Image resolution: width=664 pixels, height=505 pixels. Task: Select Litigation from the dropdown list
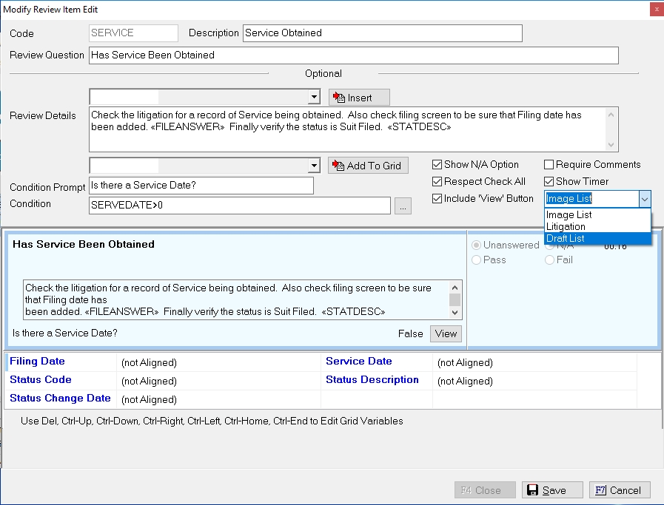(x=566, y=226)
